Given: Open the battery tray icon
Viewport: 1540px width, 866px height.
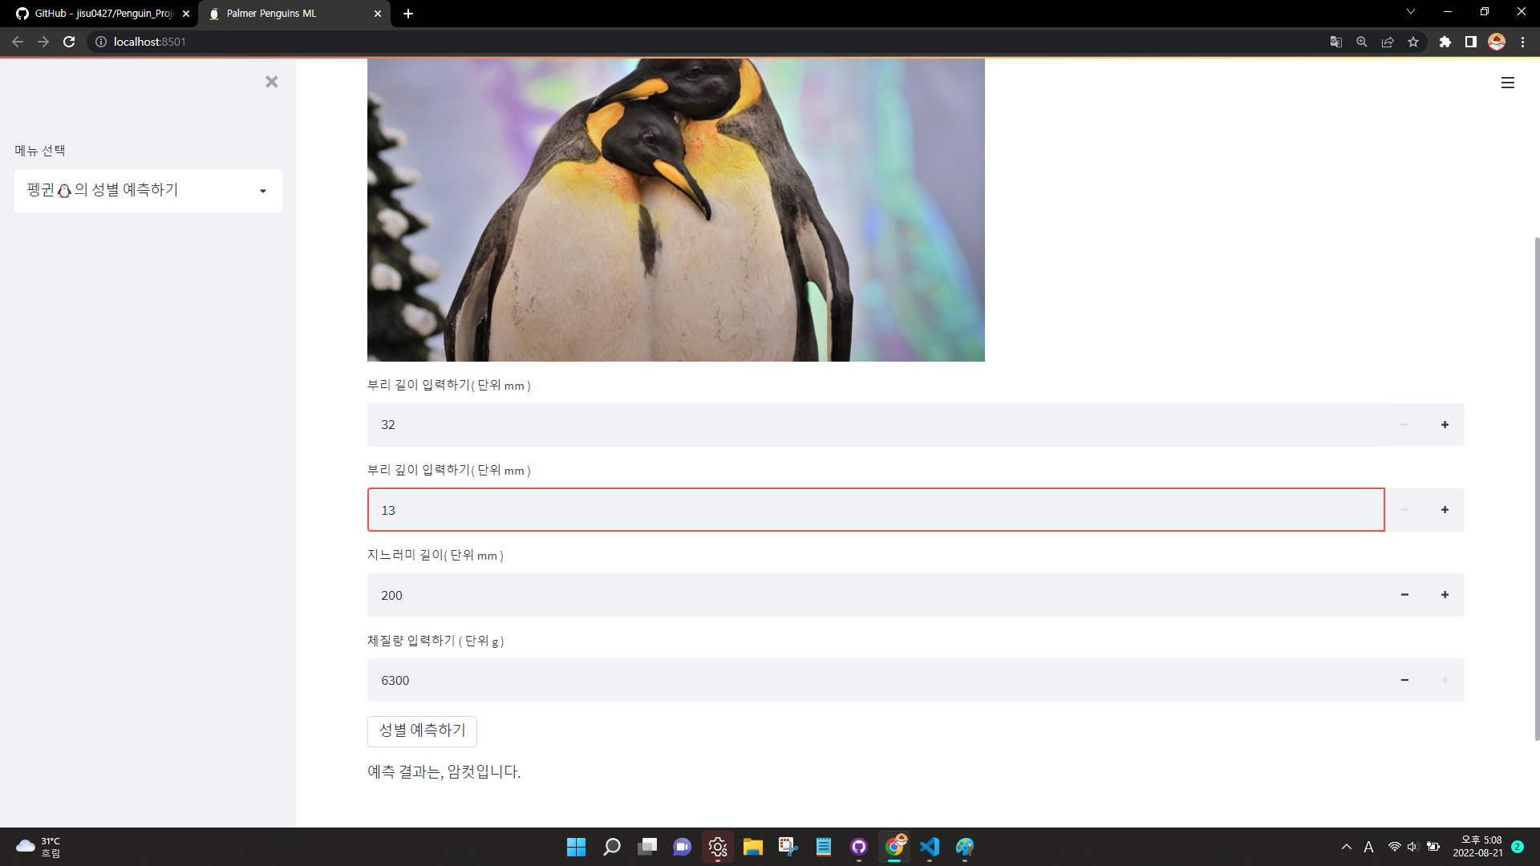Looking at the screenshot, I should pos(1433,847).
